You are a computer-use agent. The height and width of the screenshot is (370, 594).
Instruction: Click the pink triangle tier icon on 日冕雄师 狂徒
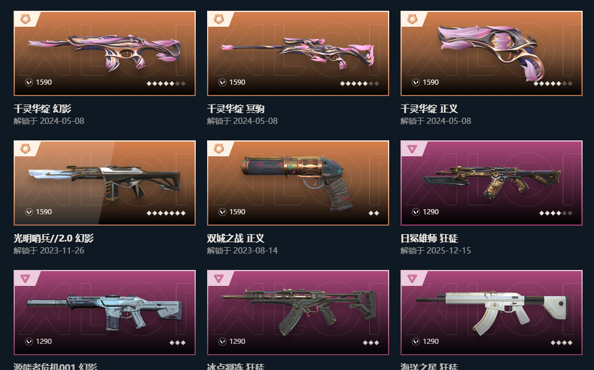pos(412,149)
